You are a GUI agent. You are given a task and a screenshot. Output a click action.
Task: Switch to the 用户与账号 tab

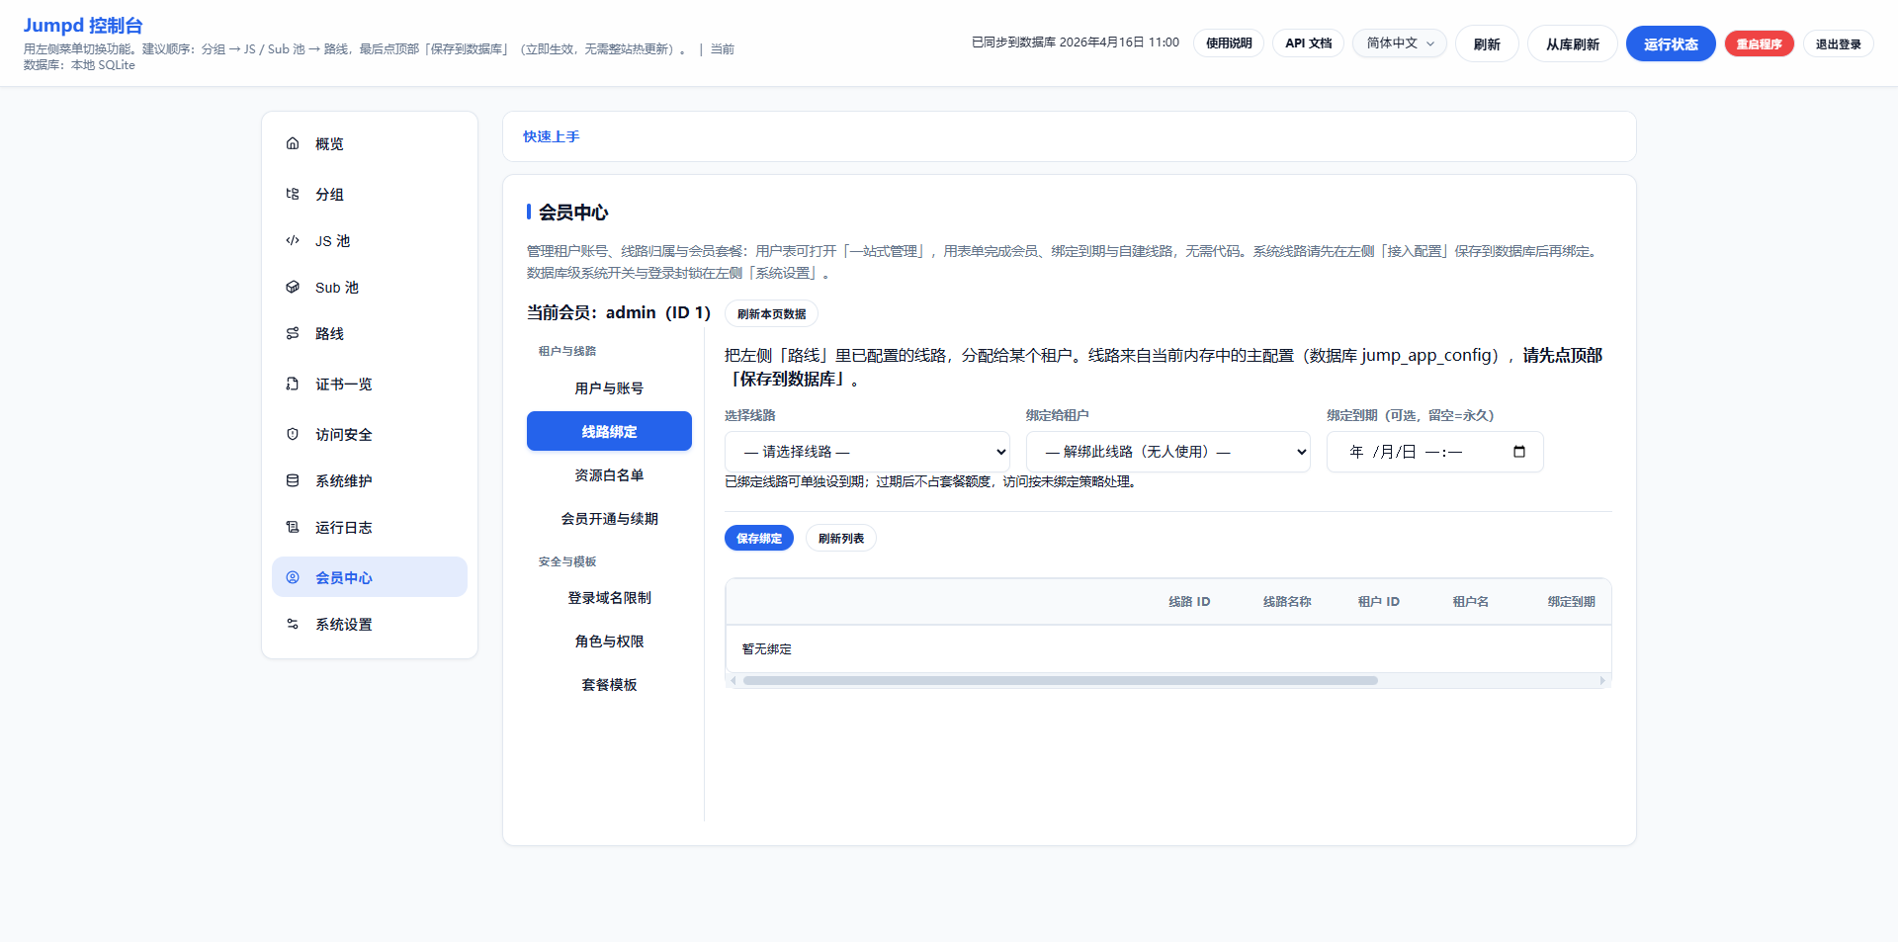click(x=609, y=388)
